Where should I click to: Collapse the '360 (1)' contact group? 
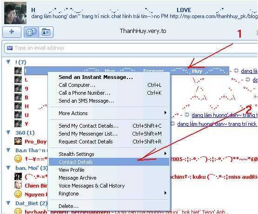point(8,132)
